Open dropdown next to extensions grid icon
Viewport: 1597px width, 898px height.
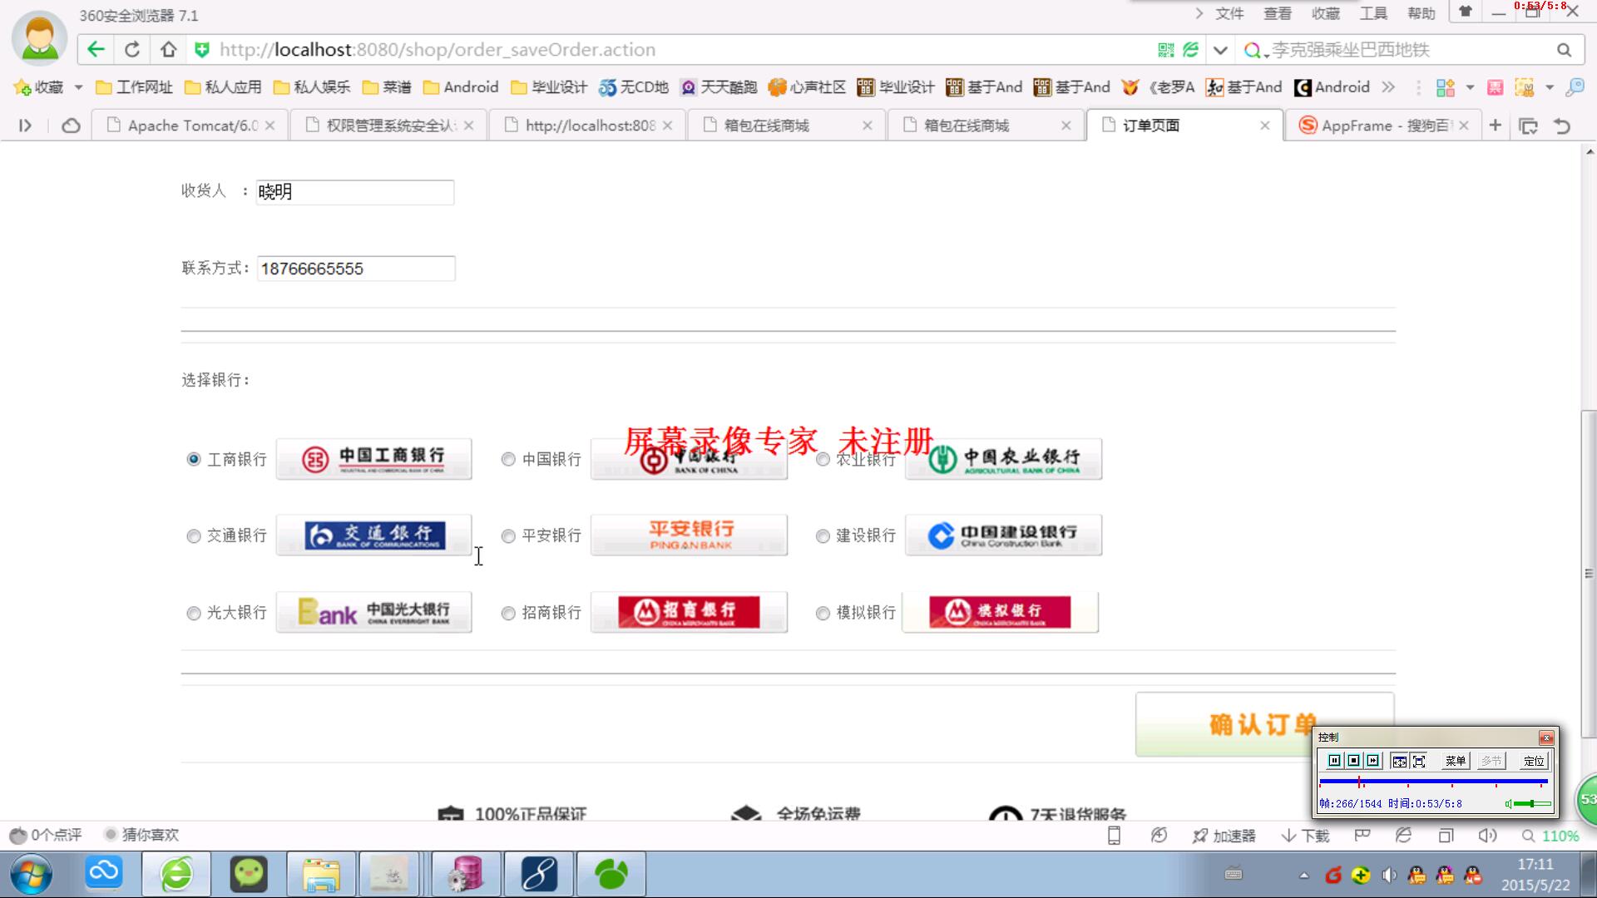1470,87
